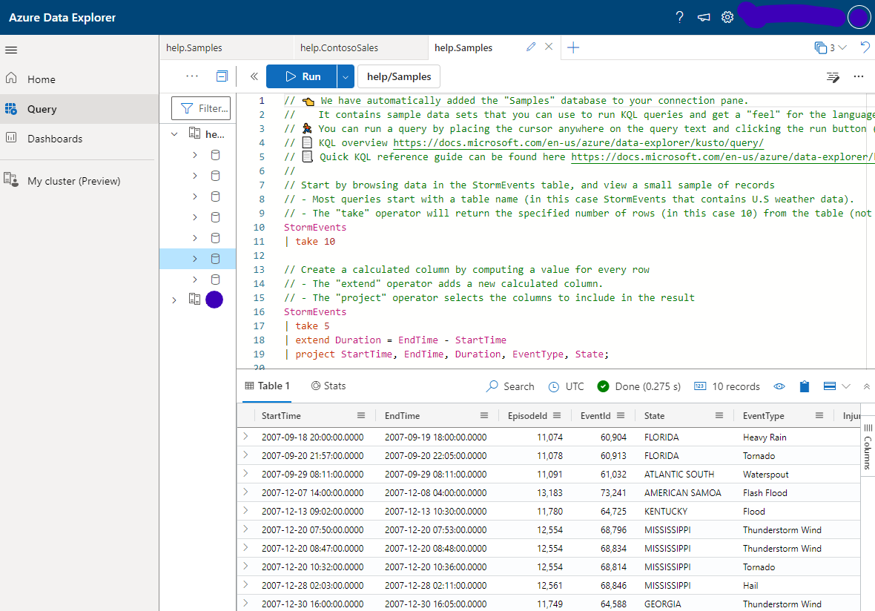Open the KQL overview documentation link
Screen dimensions: 875x611
click(x=578, y=143)
